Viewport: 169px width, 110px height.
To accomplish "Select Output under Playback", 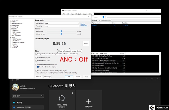I will (15, 34).
